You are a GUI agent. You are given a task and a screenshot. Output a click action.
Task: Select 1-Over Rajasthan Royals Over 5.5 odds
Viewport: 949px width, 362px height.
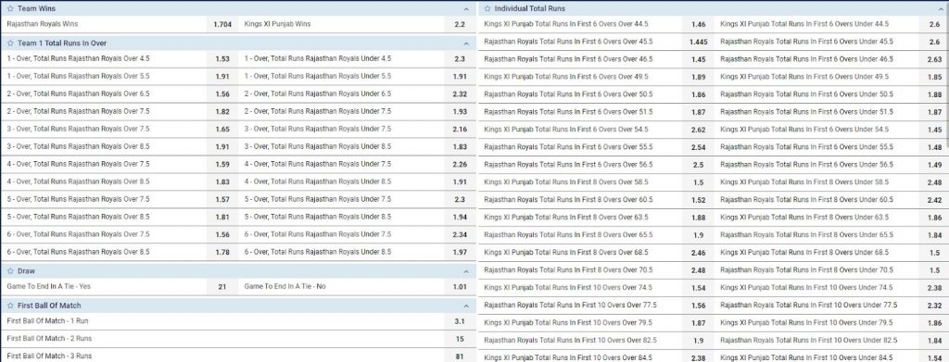(222, 77)
